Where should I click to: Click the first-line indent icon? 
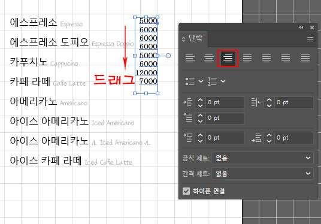pyautogui.click(x=187, y=117)
